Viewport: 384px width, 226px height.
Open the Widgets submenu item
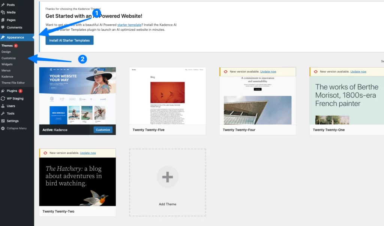[7, 64]
